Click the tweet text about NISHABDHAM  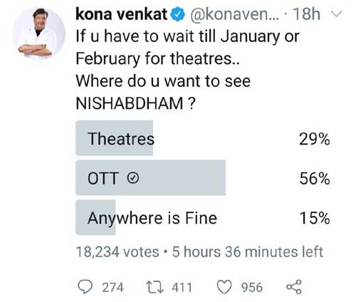pos(187,70)
